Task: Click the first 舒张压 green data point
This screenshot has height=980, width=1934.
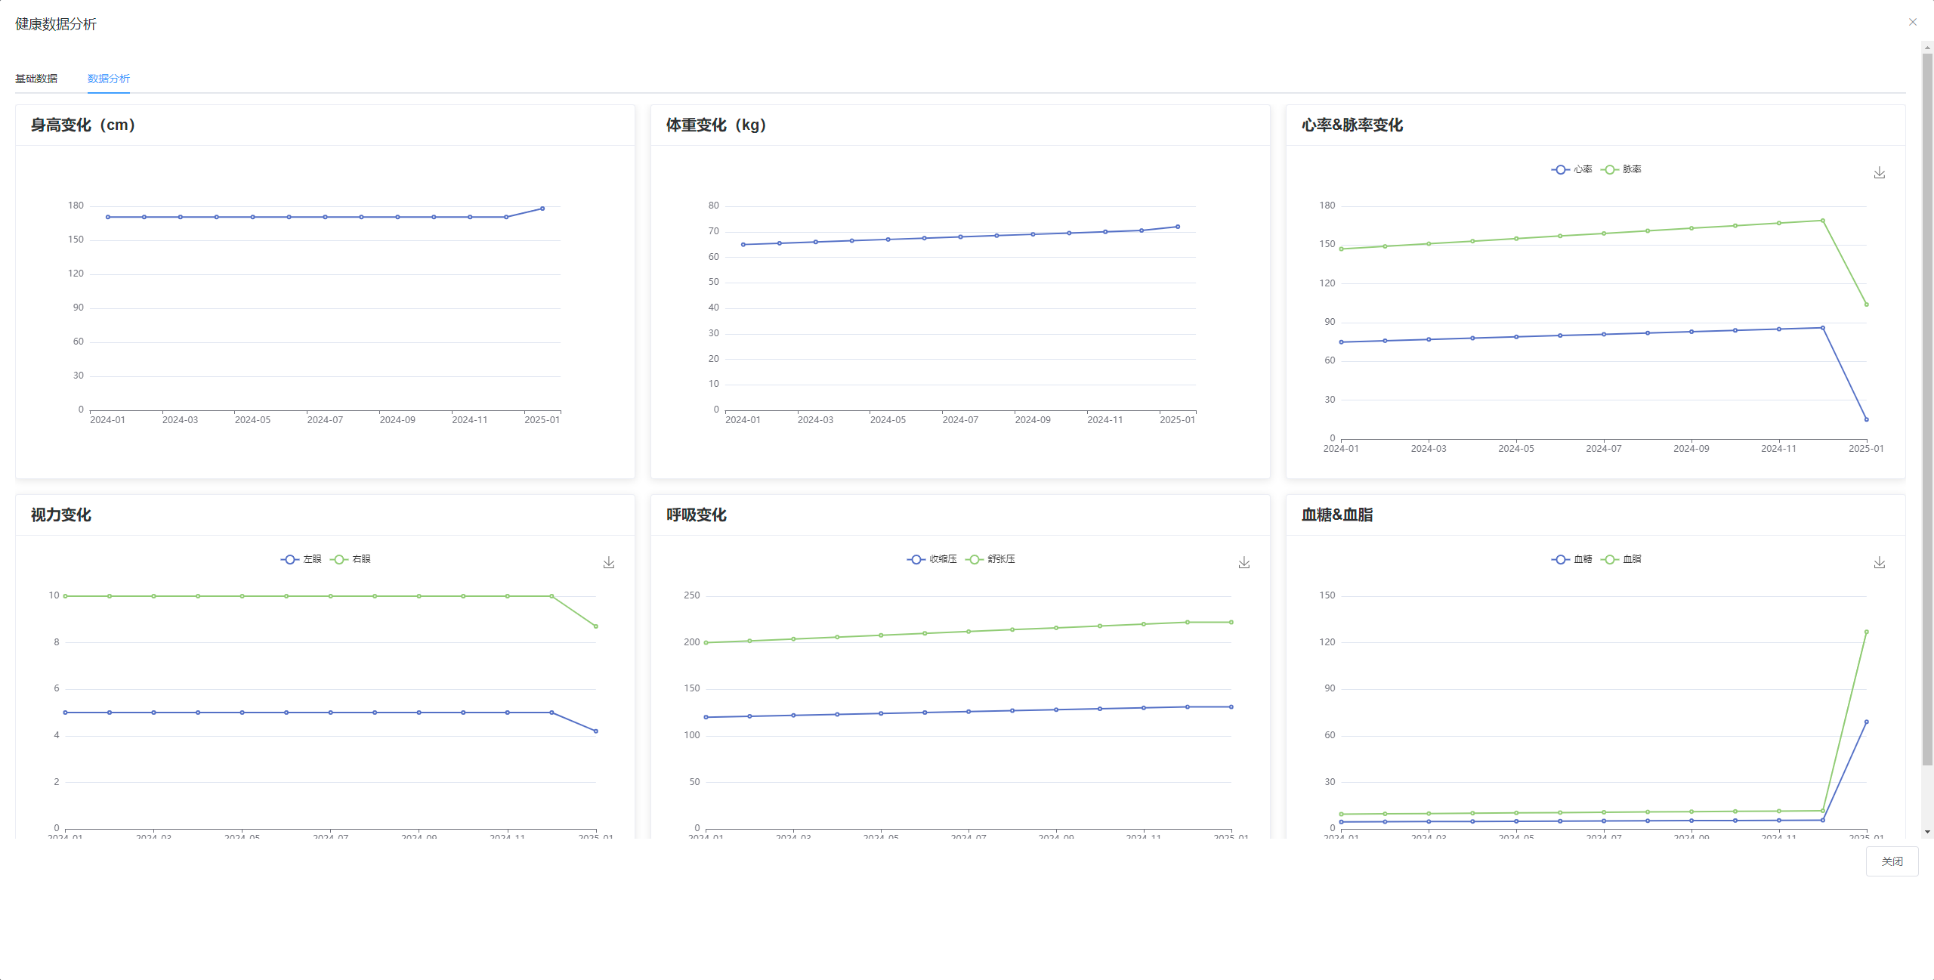Action: tap(706, 643)
